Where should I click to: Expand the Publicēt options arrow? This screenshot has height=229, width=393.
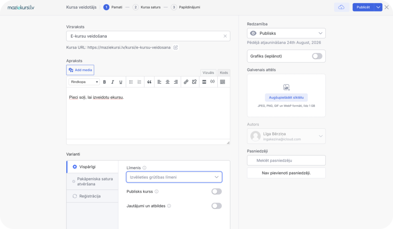point(378,7)
